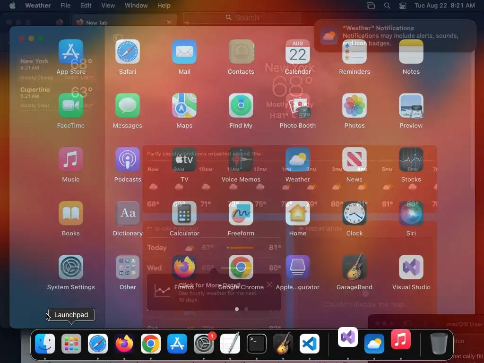Image resolution: width=484 pixels, height=363 pixels.
Task: Launch Safari from Launchpad grid
Action: click(x=128, y=52)
